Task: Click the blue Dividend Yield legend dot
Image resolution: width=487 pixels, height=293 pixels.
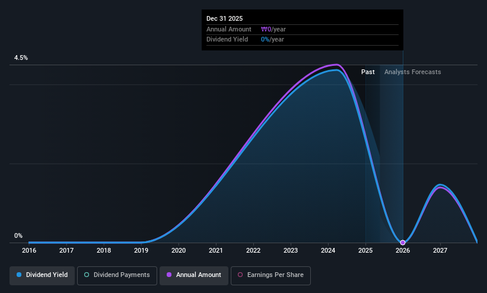Action: [19, 275]
